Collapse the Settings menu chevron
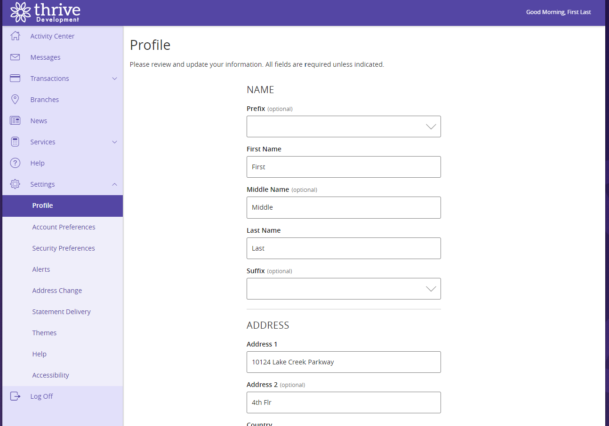Image resolution: width=609 pixels, height=426 pixels. tap(114, 184)
